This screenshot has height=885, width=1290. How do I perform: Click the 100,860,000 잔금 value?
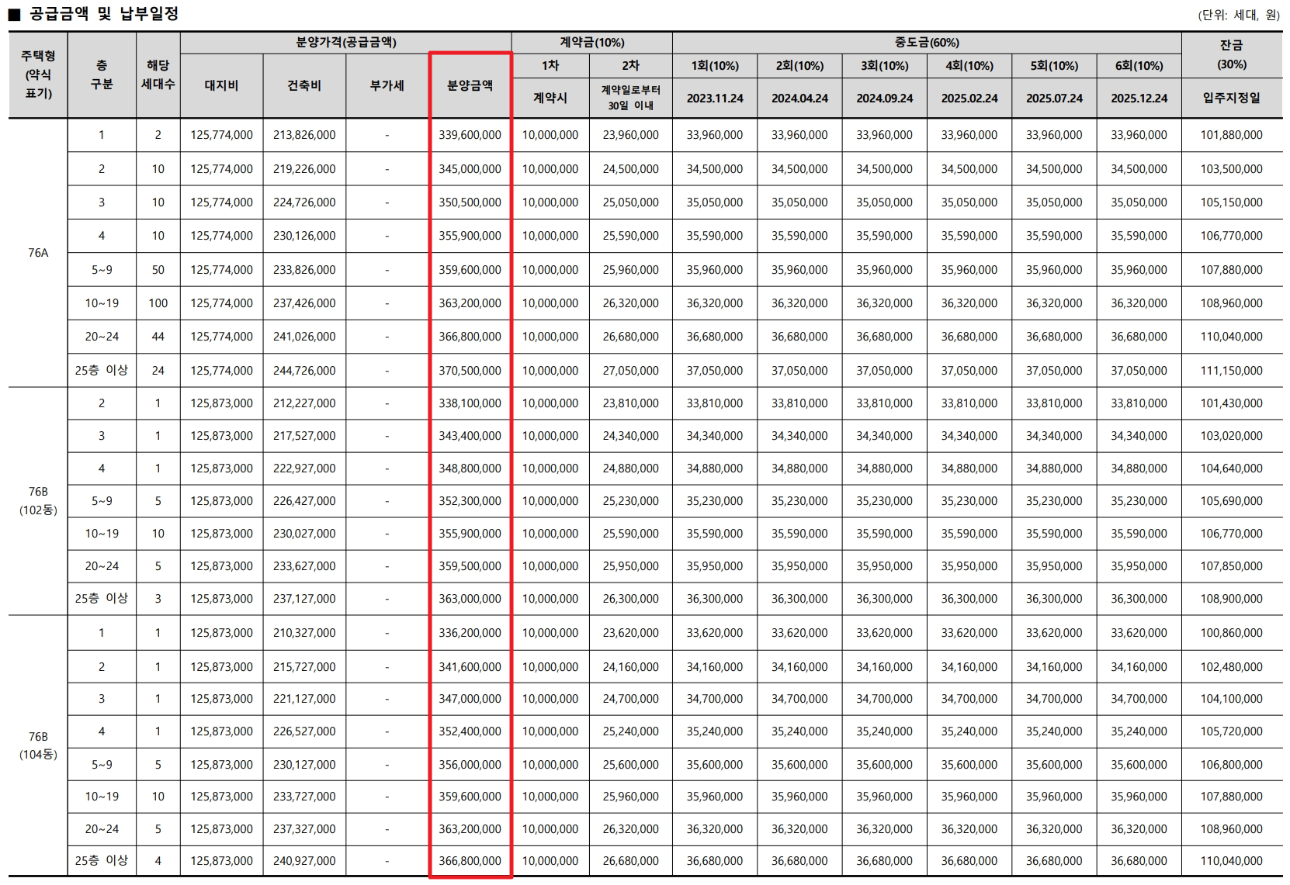coord(1232,633)
